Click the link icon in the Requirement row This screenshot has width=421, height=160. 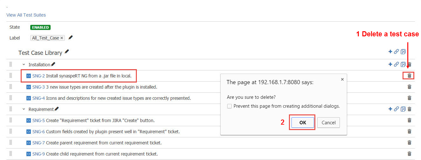click(396, 109)
